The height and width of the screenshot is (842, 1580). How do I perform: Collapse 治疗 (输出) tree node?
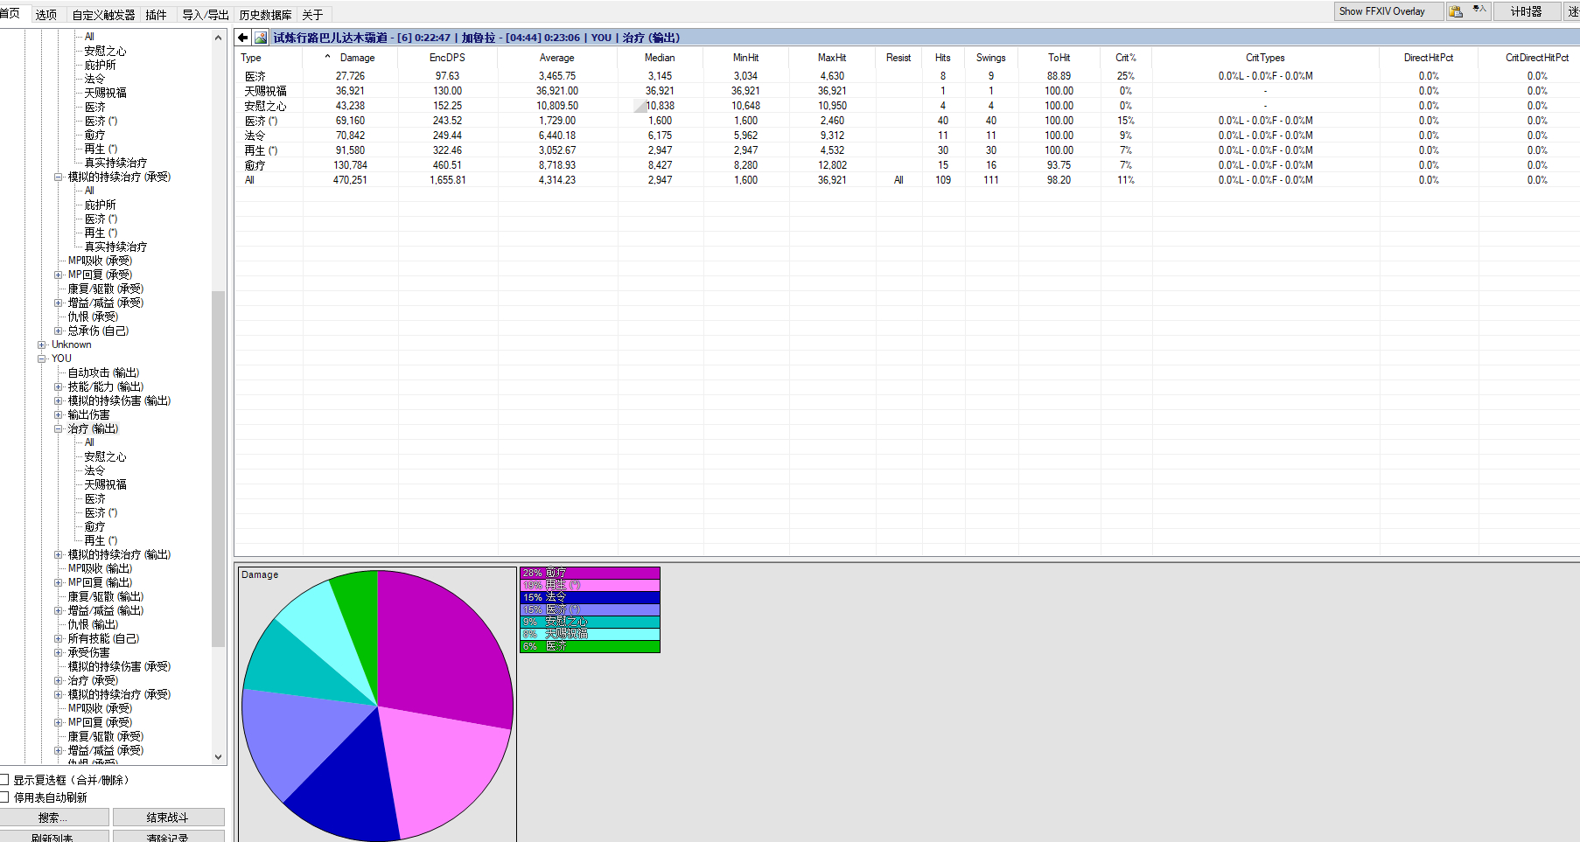(x=59, y=428)
